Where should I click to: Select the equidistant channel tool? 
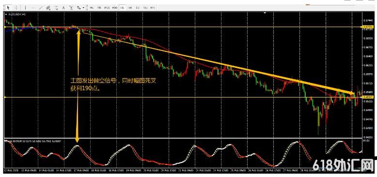[48, 8]
